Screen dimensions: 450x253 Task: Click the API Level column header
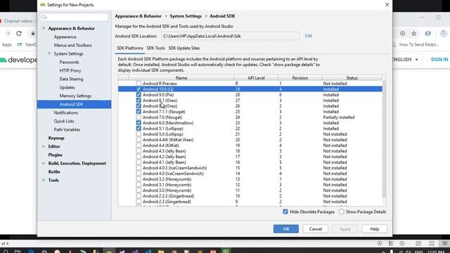tap(256, 78)
